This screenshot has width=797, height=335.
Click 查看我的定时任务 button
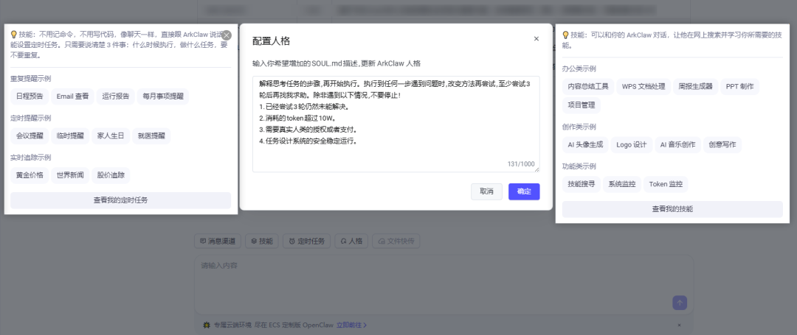[x=120, y=200]
